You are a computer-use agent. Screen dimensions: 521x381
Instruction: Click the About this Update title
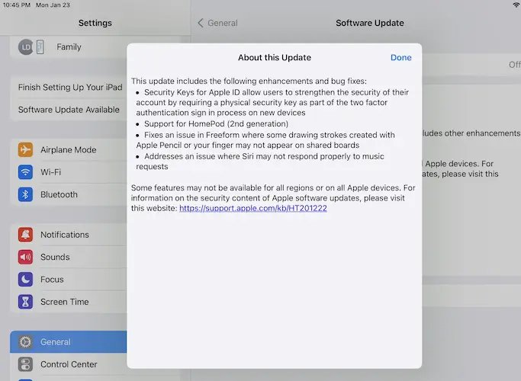[274, 58]
